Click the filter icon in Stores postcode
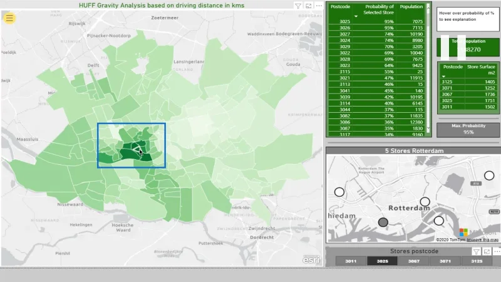 (x=476, y=252)
